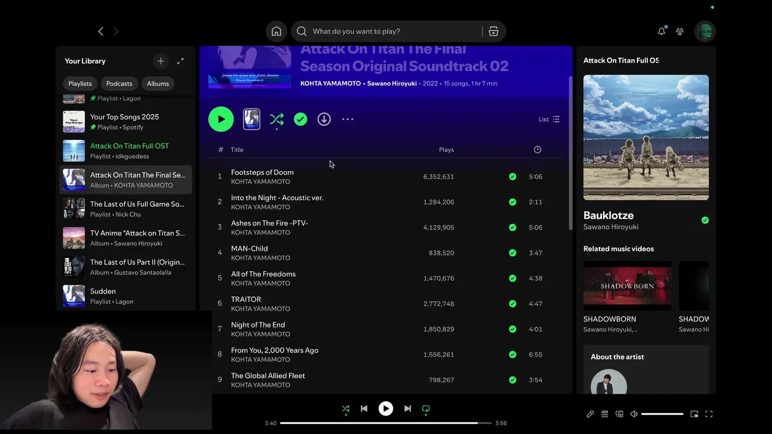Open the miniplayer icon

click(x=694, y=414)
